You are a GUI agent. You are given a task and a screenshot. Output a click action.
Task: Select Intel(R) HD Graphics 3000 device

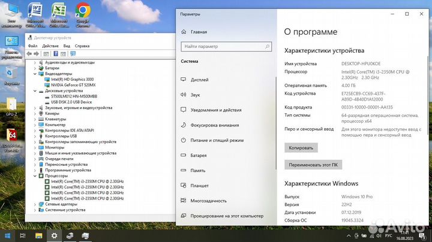pyautogui.click(x=72, y=80)
